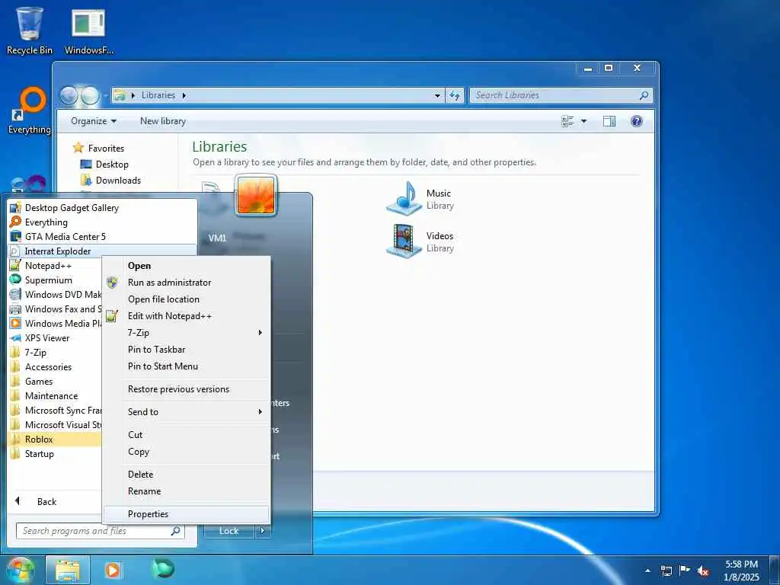Open the Organize dropdown menu
The image size is (780, 585).
94,121
